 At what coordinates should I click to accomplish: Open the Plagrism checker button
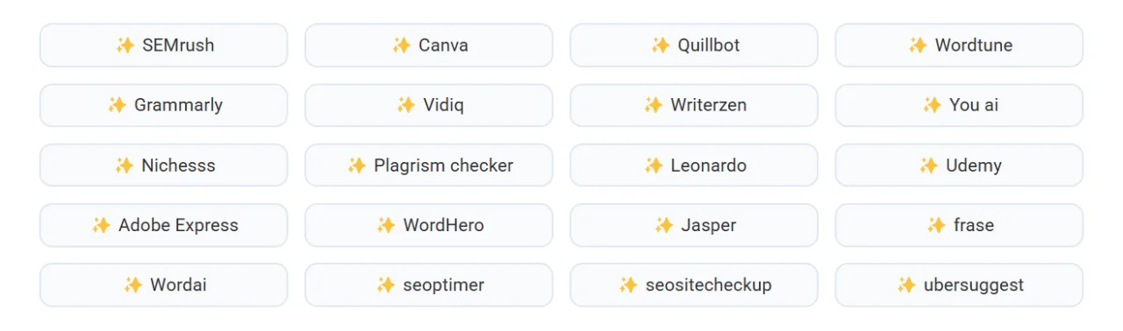coord(429,165)
